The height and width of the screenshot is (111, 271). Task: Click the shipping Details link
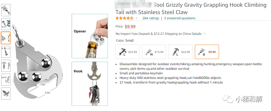(x=197, y=34)
